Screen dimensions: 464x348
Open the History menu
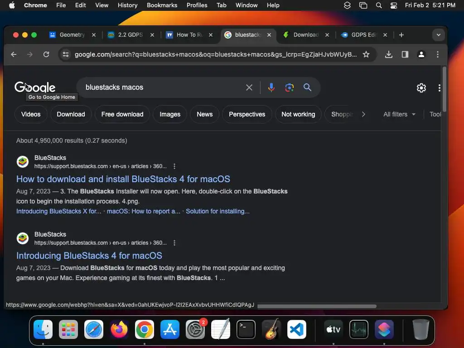[127, 5]
